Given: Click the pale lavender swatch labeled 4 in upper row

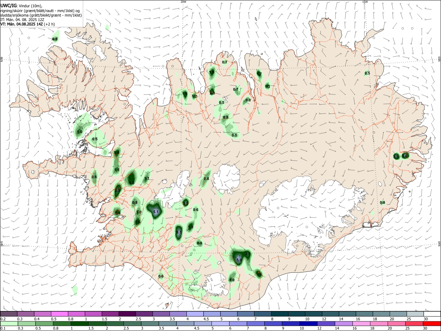Looking at the screenshot, I should 195,314.
